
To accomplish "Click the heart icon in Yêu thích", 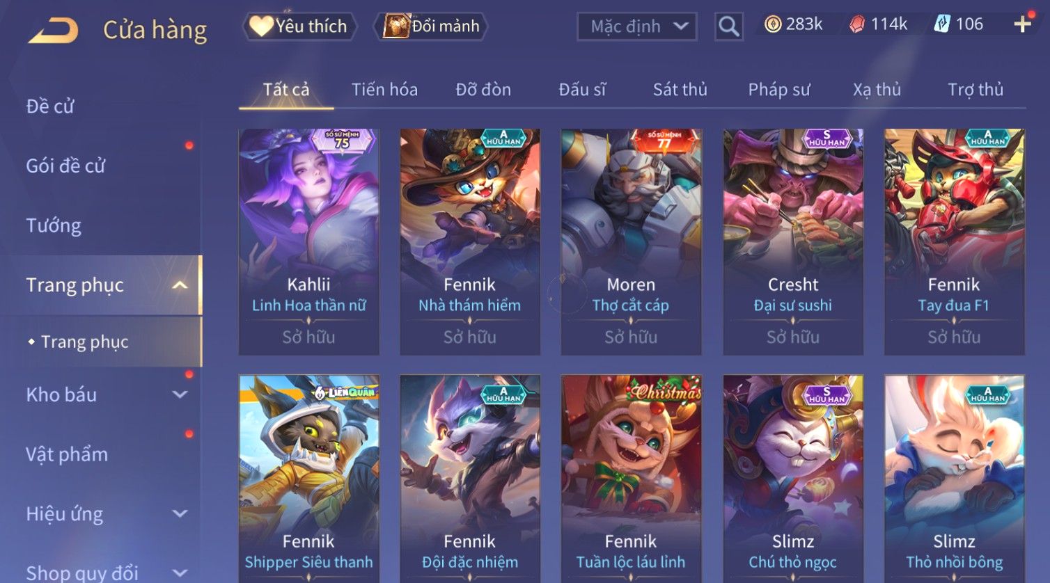I will pyautogui.click(x=261, y=26).
